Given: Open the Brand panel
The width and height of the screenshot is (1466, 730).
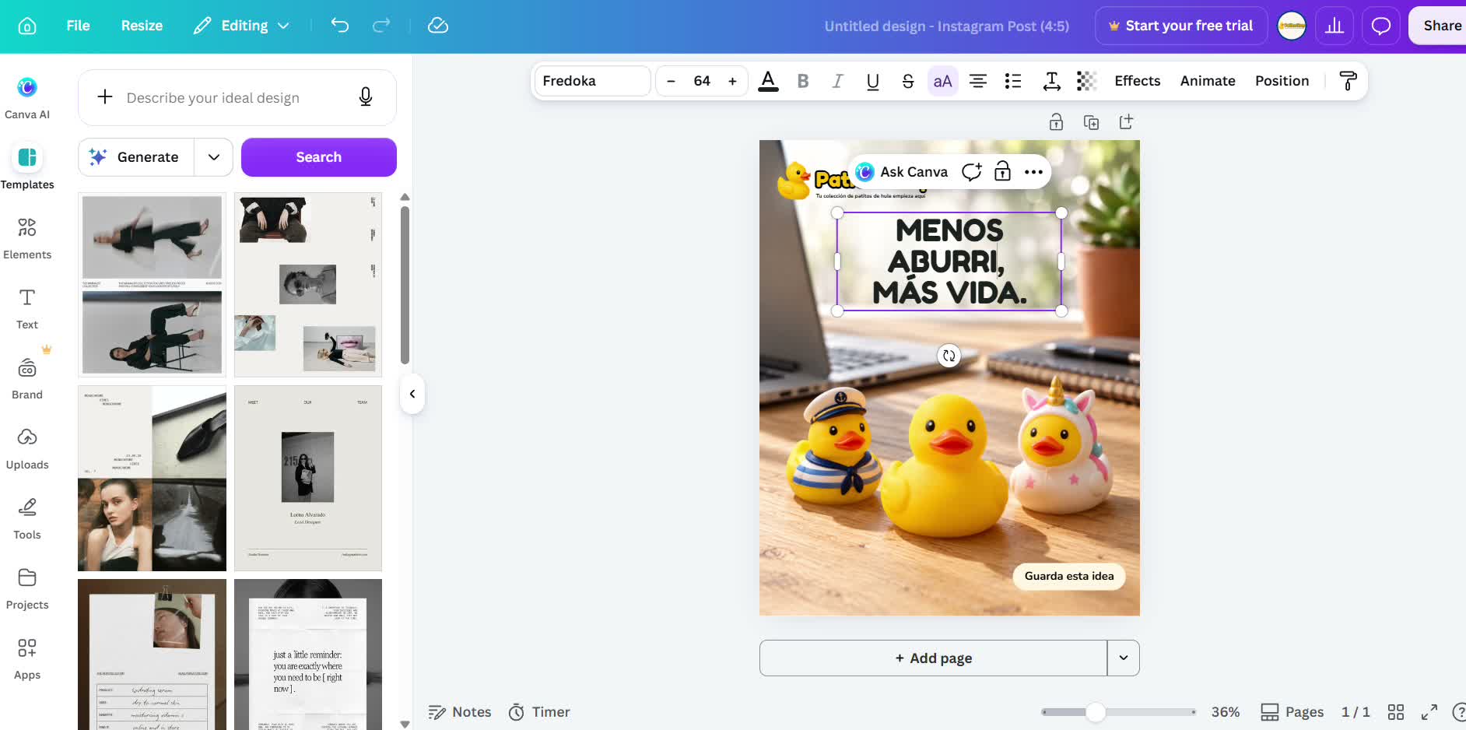Looking at the screenshot, I should click(x=27, y=378).
